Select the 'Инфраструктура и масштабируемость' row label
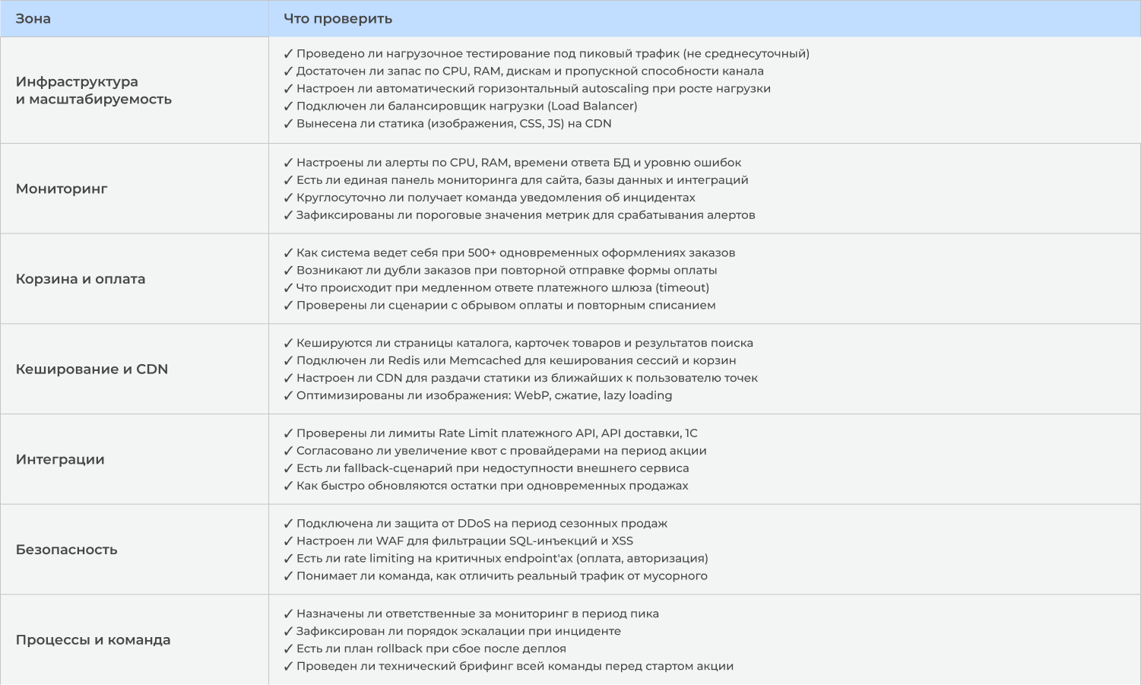The width and height of the screenshot is (1141, 685). point(93,90)
